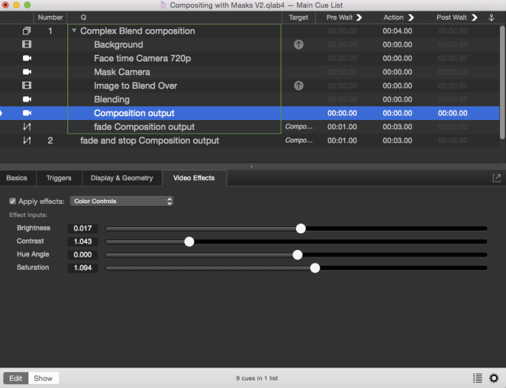Open the cue lists sidebar icon
Screen dimensions: 506x388
478,378
